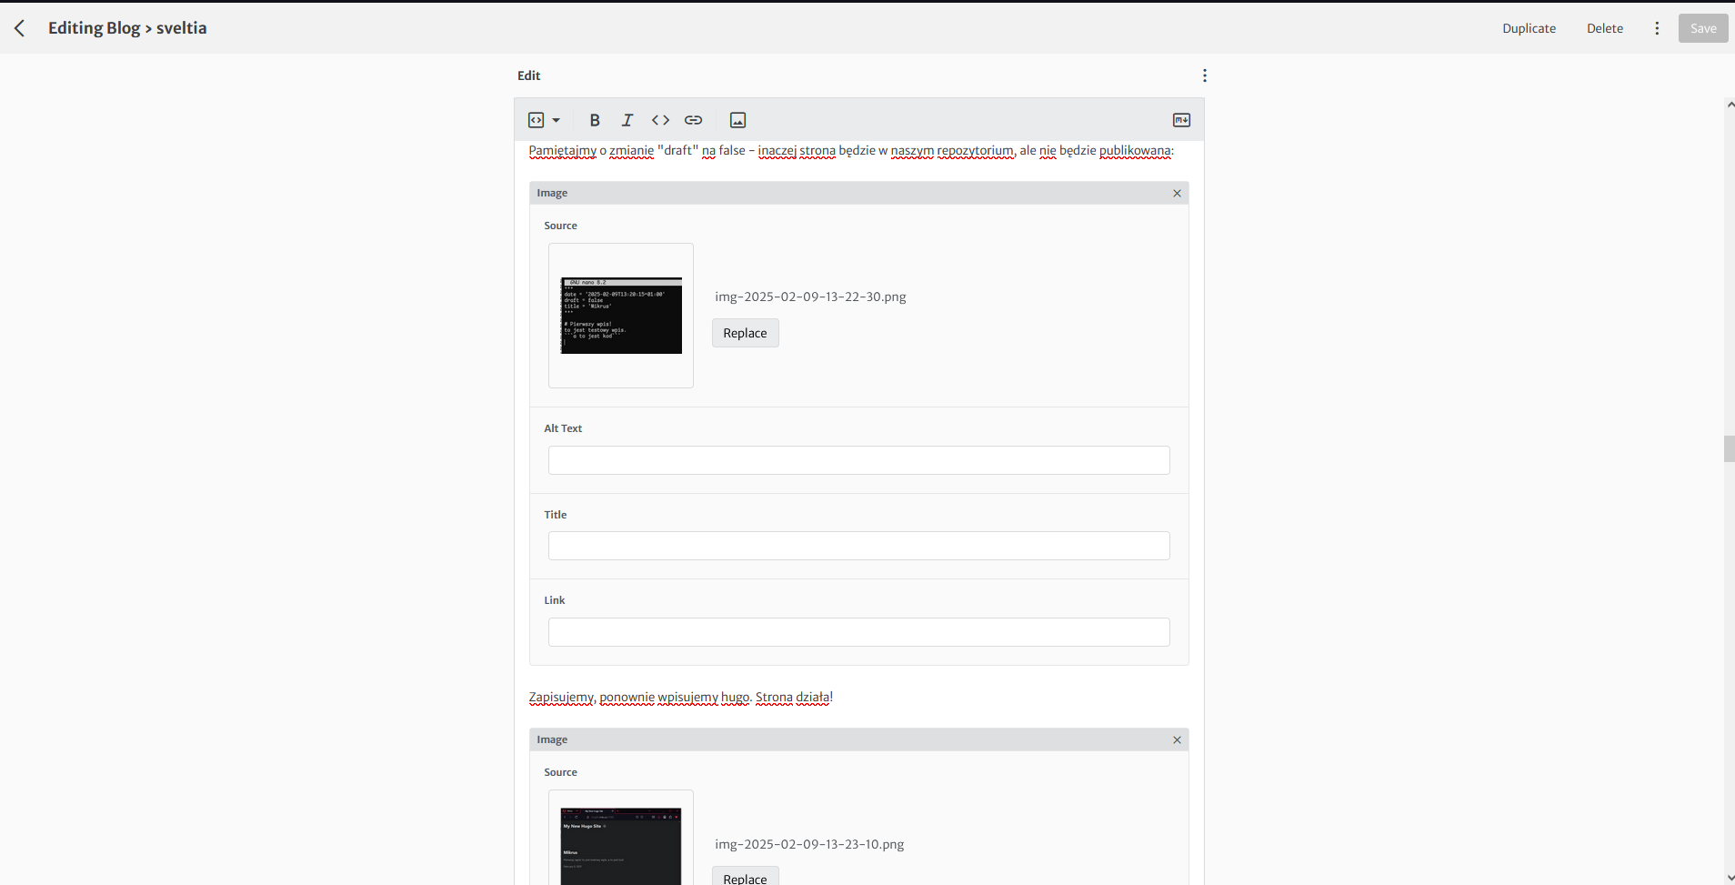Viewport: 1735px width, 885px height.
Task: Click the Duplicate button
Action: (x=1529, y=28)
